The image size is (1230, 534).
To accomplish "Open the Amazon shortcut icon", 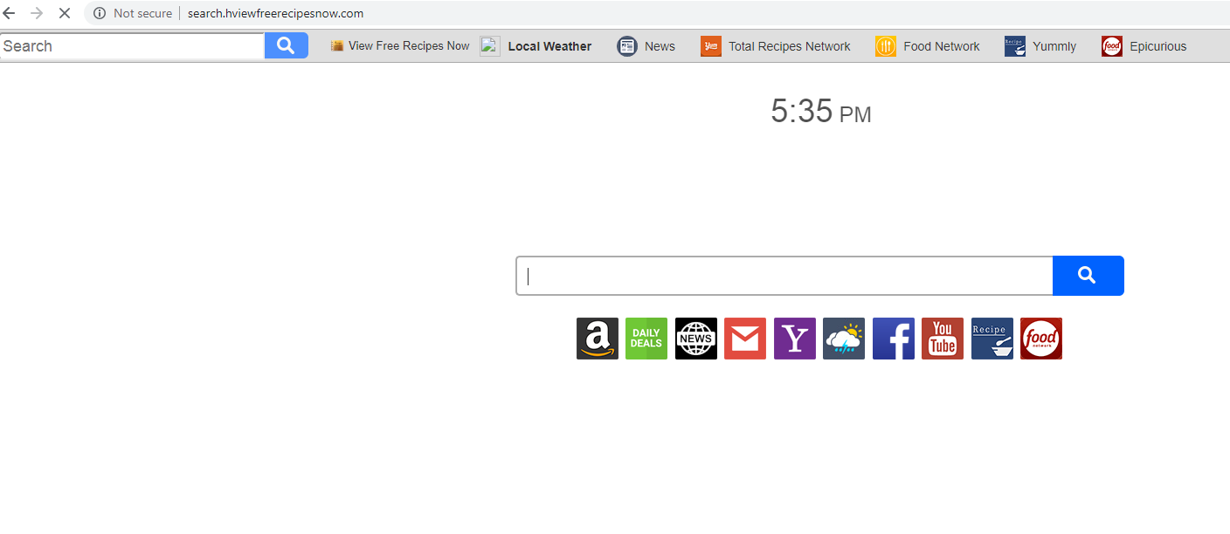I will 598,339.
